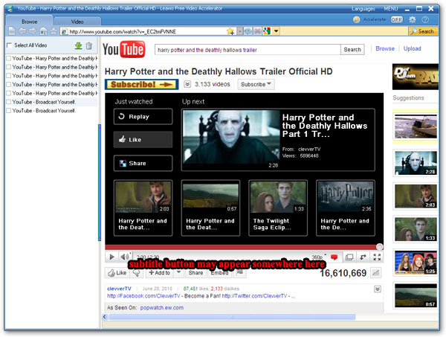
Task: Switch to the Browse tab
Action: click(x=29, y=22)
